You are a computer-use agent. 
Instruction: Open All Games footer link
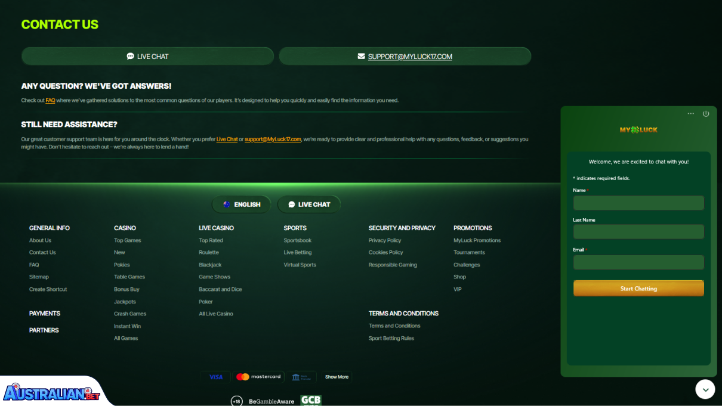click(x=126, y=338)
